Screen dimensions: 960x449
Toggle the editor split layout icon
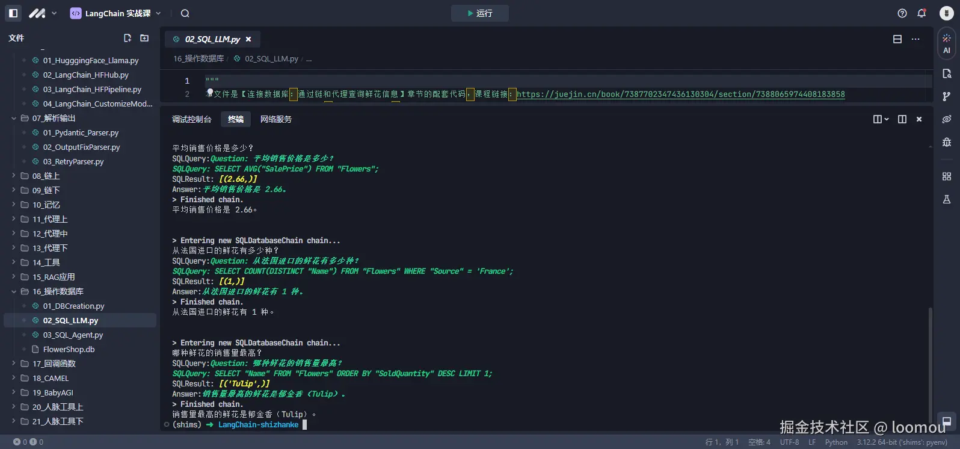(897, 39)
